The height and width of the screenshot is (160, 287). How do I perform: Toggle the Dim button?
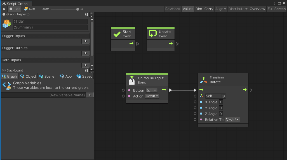click(x=199, y=9)
